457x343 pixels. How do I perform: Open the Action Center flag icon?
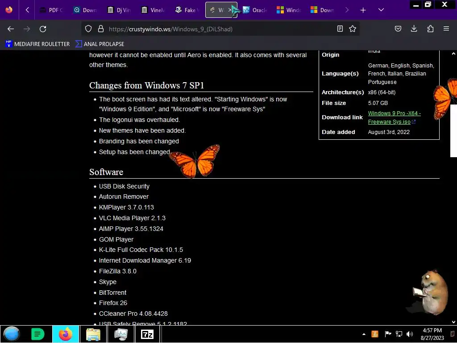pos(388,334)
